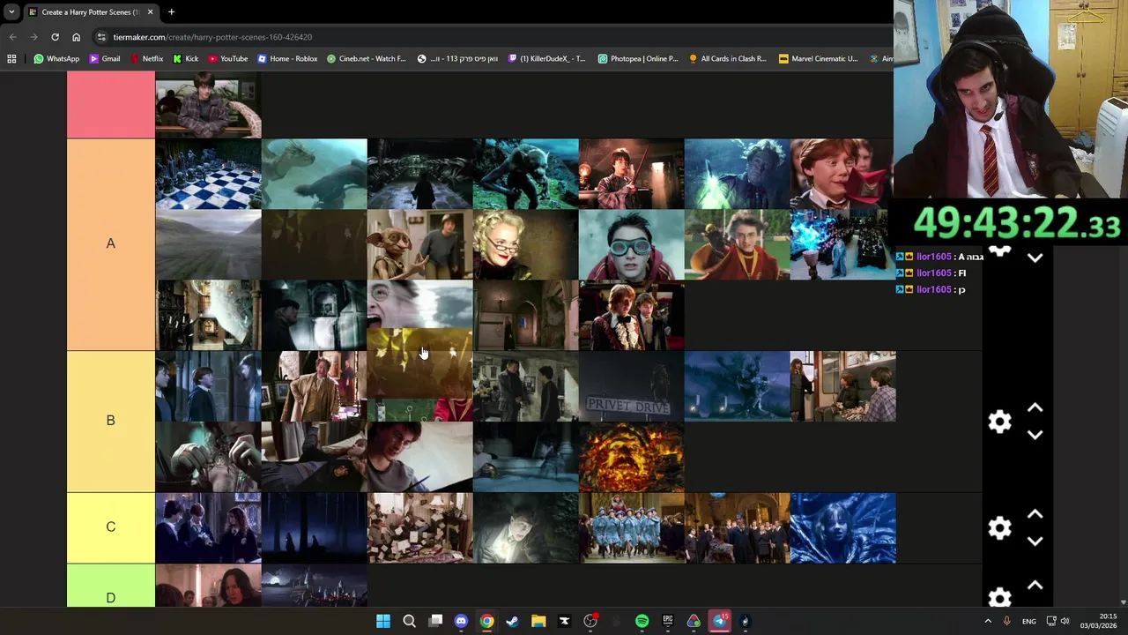Select the Dobby scene thumbnail

tap(419, 244)
